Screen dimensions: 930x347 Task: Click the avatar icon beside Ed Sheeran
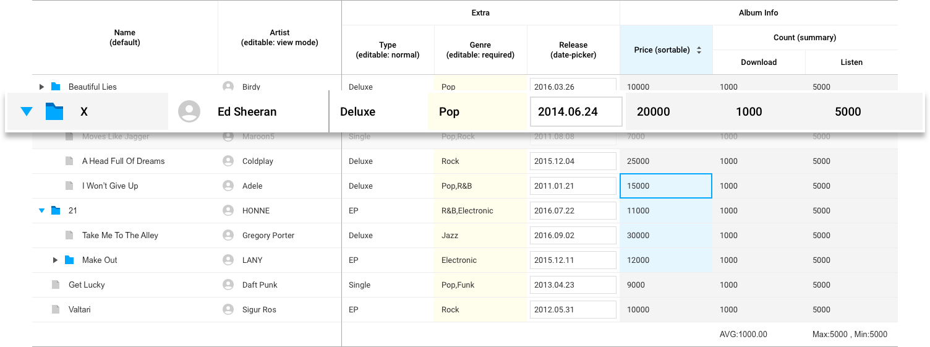[189, 111]
